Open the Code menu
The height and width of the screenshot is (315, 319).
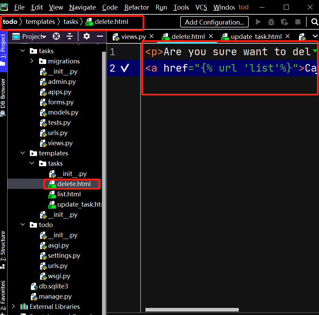click(110, 7)
